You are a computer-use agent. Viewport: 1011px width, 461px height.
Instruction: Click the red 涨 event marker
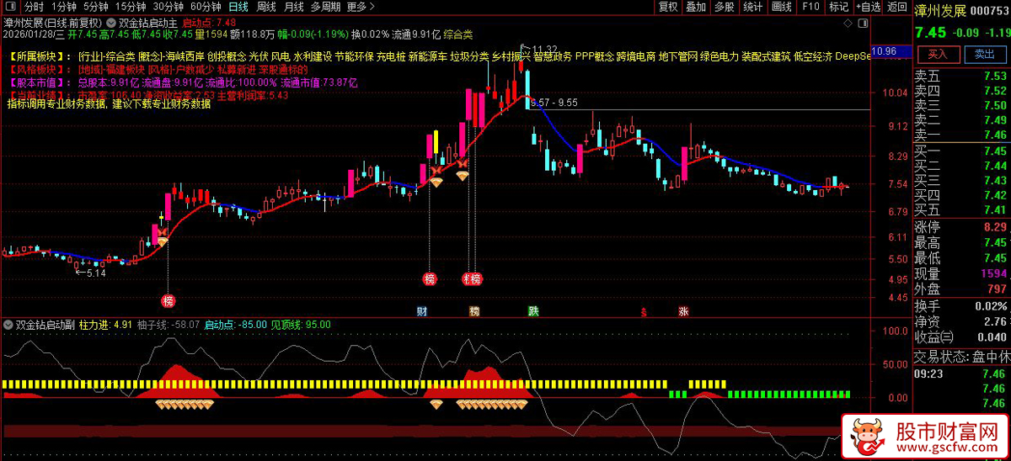tap(683, 311)
